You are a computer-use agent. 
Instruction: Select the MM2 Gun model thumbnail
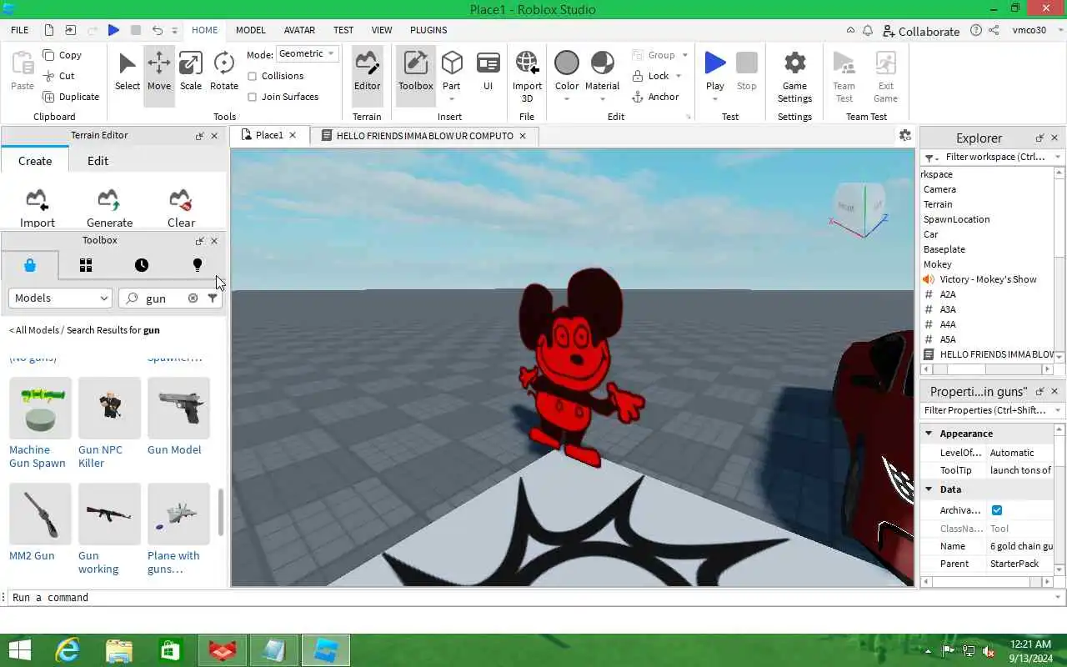[x=40, y=514]
